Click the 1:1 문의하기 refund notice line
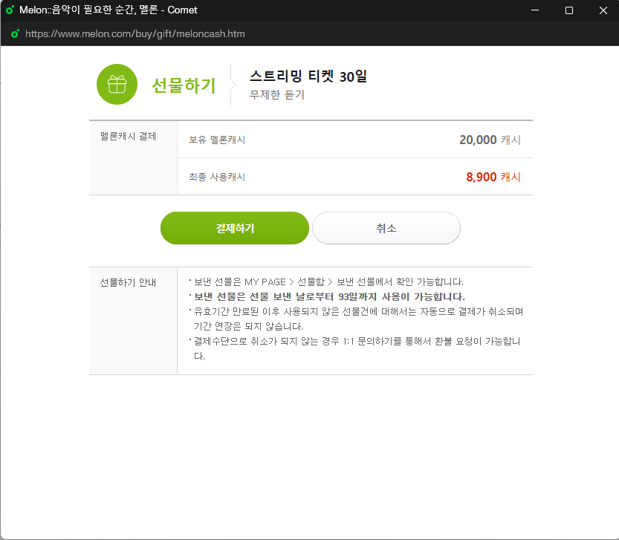This screenshot has width=619, height=540. point(357,348)
